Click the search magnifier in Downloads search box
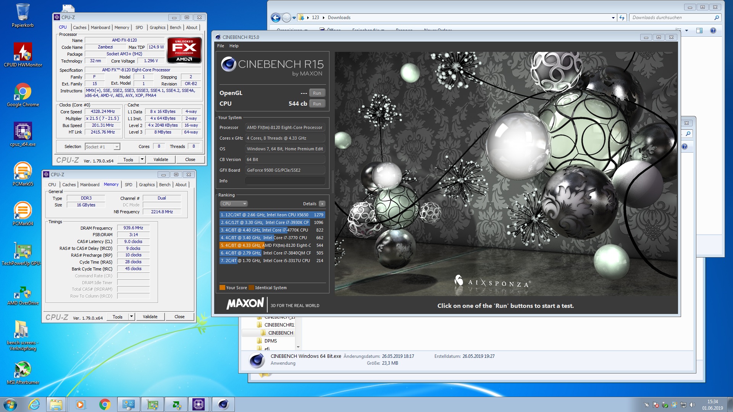733x412 pixels. (x=717, y=18)
